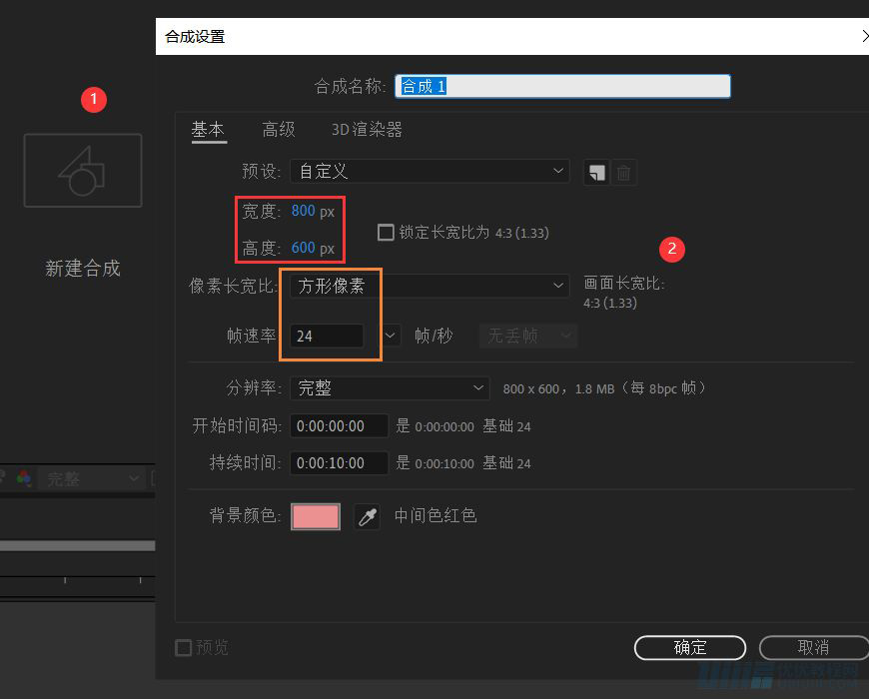The width and height of the screenshot is (869, 699).
Task: Switch to the 高级 tab
Action: click(x=279, y=129)
